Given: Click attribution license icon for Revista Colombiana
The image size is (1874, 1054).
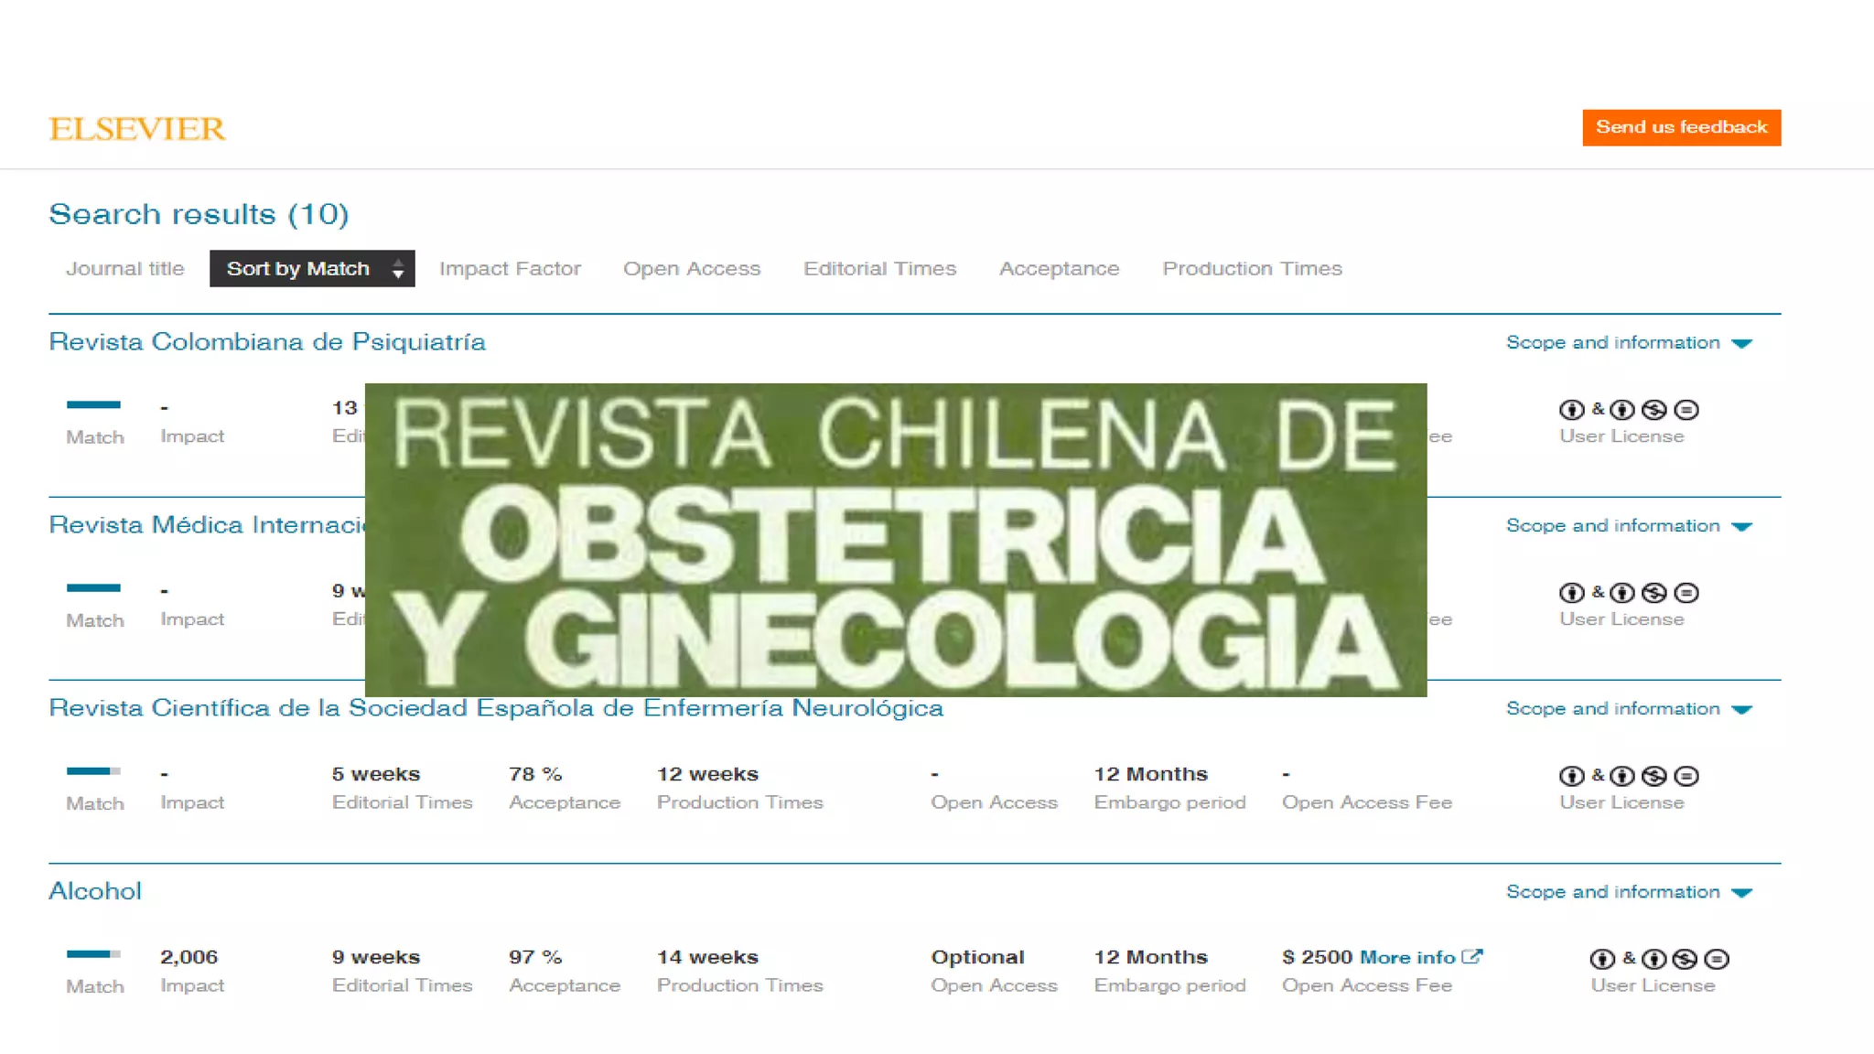Looking at the screenshot, I should [1571, 410].
